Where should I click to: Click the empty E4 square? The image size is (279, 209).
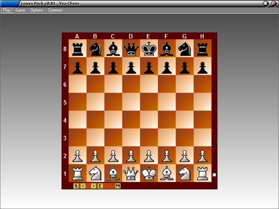[x=149, y=119]
